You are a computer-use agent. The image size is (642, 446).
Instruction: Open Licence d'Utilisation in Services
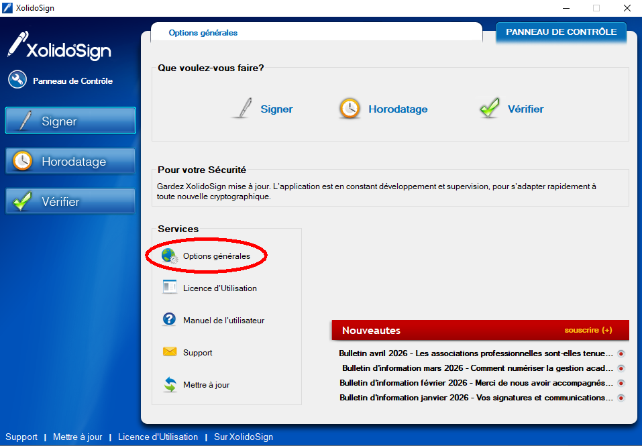click(220, 288)
